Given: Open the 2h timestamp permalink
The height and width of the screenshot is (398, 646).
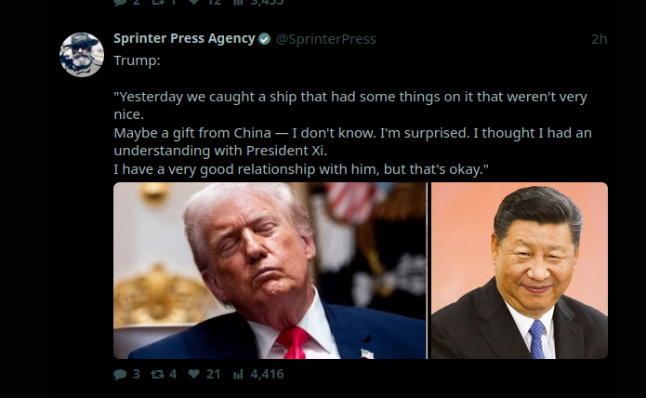Looking at the screenshot, I should point(599,39).
